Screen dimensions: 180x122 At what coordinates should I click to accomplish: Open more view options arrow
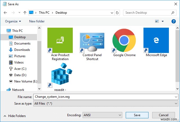click(163, 21)
